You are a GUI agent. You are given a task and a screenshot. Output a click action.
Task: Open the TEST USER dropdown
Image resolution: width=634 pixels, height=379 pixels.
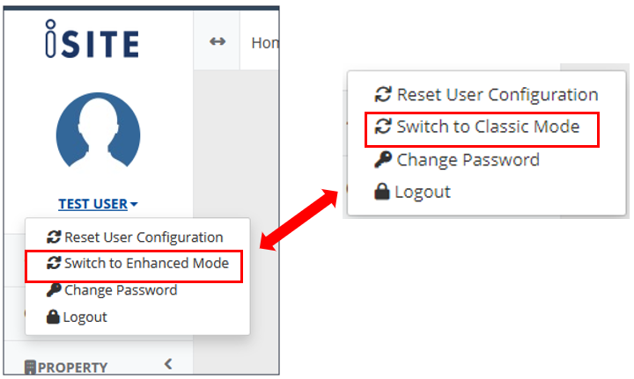tap(98, 204)
